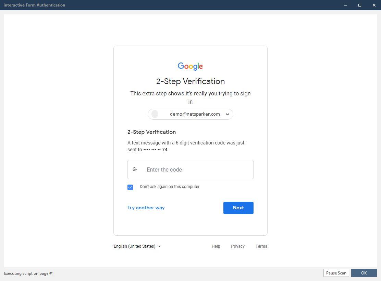381x281 pixels.
Task: Open the Terms link
Action: click(261, 246)
